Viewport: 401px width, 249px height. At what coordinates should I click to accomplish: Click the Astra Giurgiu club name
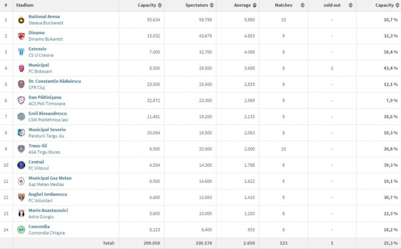click(41, 217)
